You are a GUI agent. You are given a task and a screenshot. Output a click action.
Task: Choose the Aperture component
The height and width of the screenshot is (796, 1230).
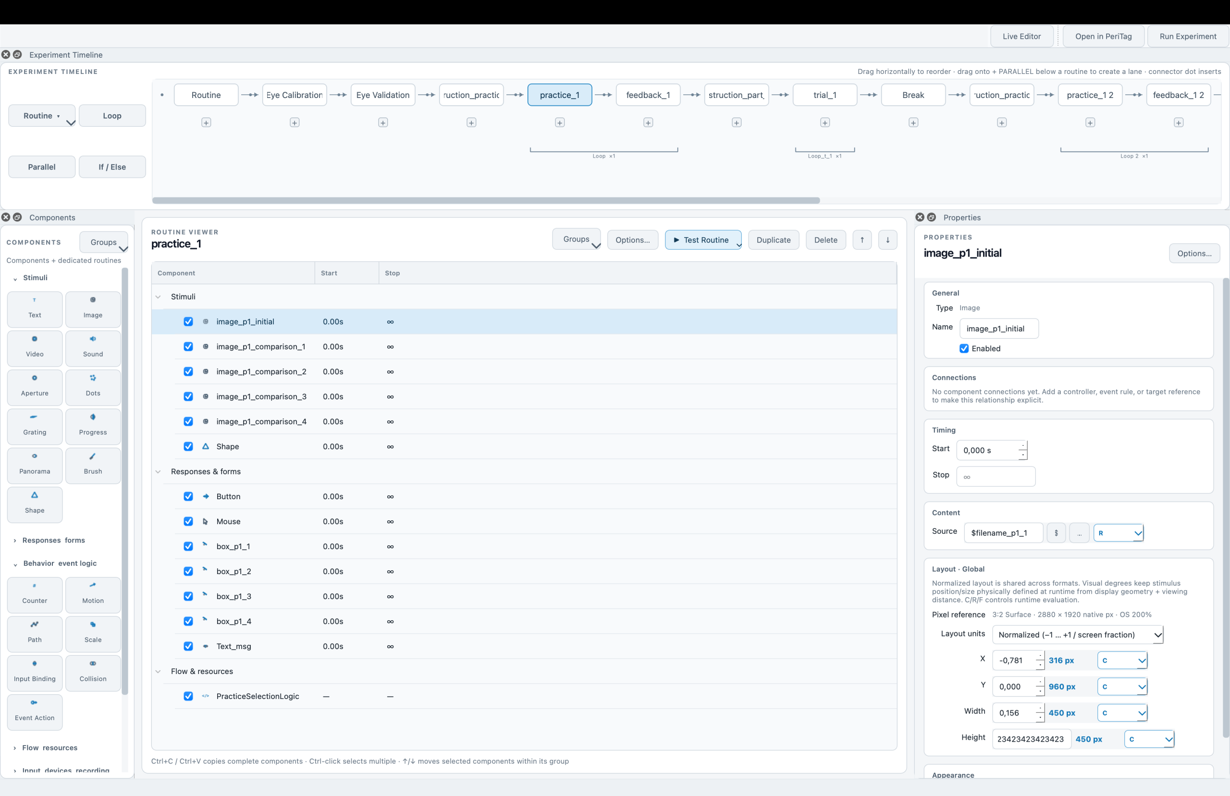[35, 387]
